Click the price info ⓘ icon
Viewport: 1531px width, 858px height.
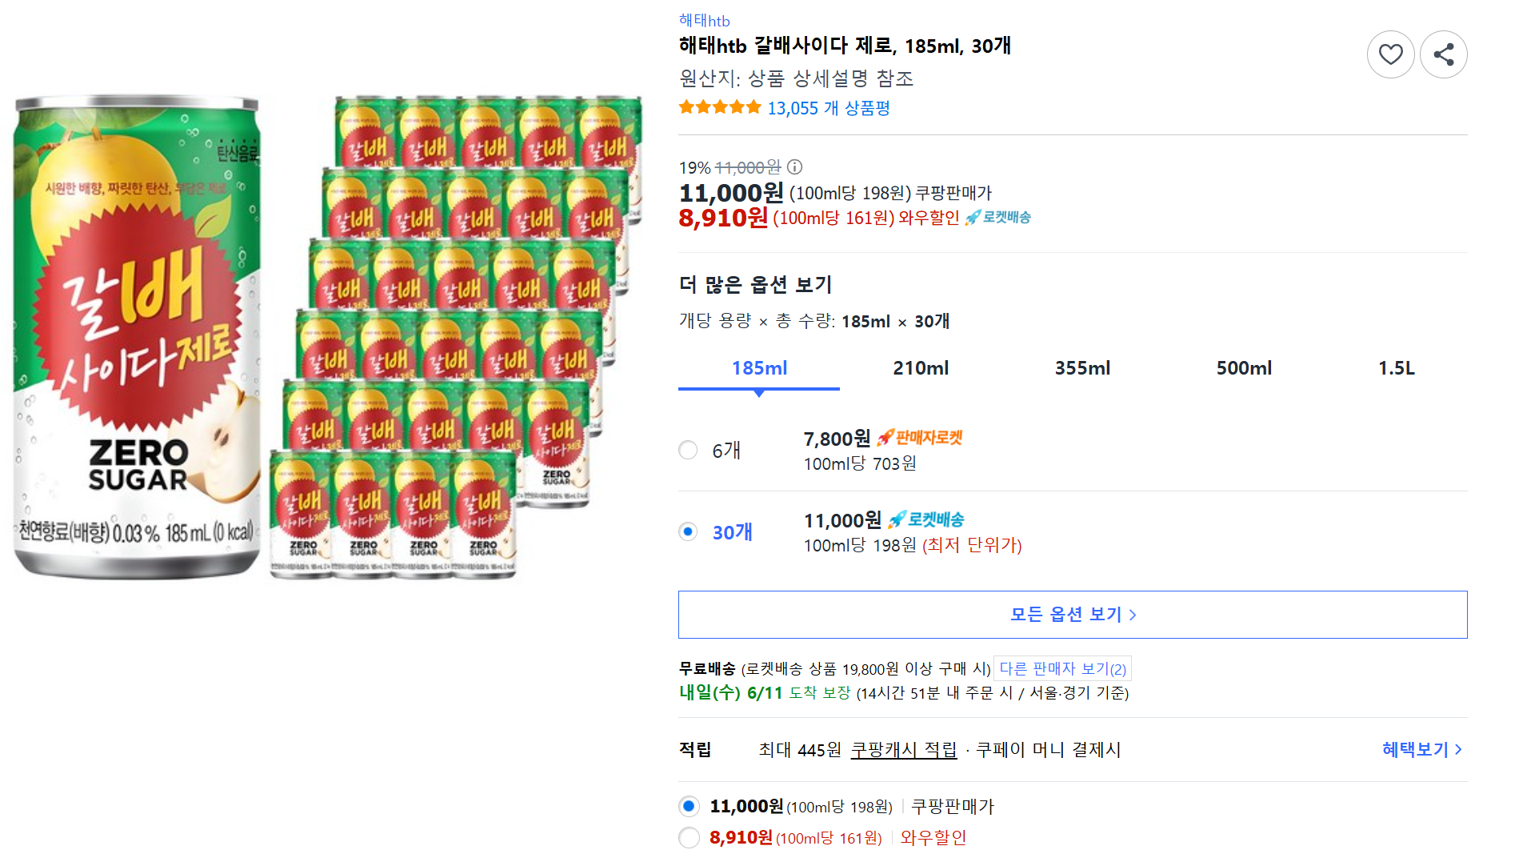[x=793, y=167]
